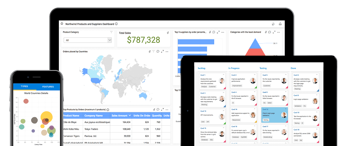343x146 pixels.
Task: Collapse Card 13 with its chevron
Action: [x=224, y=111]
